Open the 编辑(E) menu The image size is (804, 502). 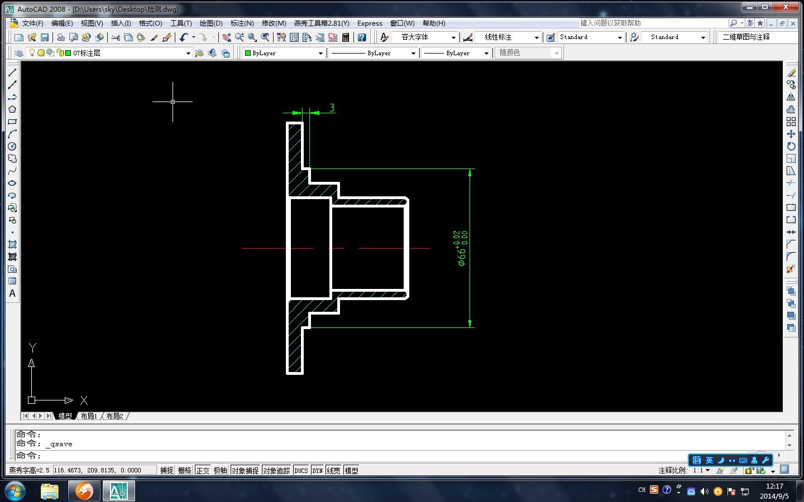pos(62,23)
